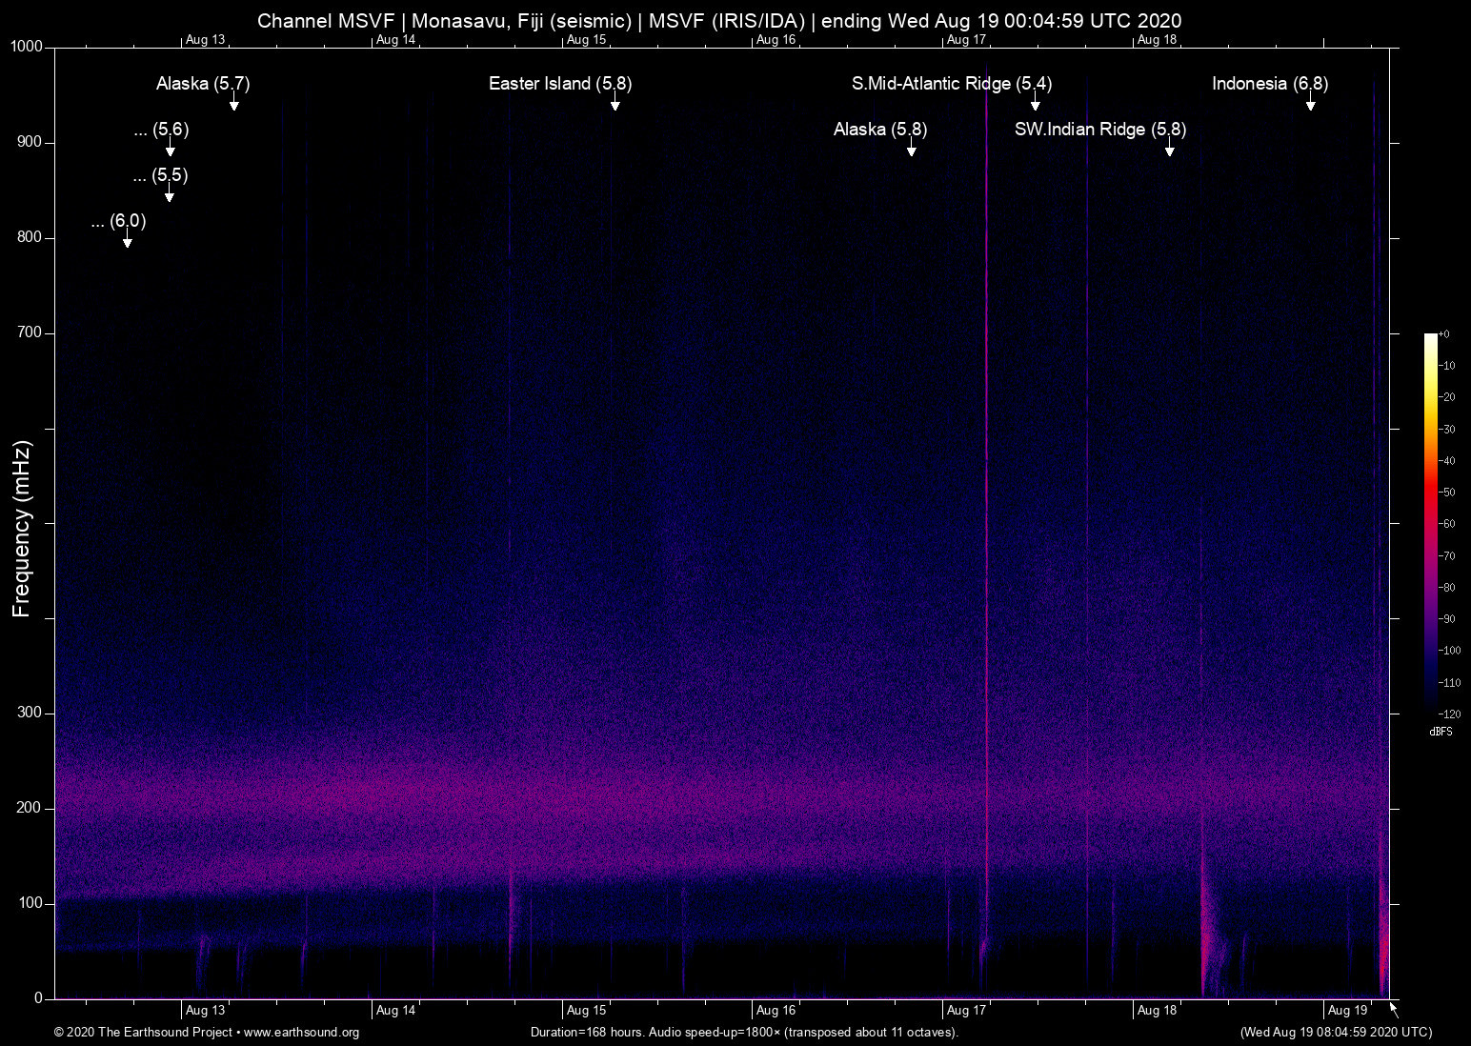
Task: Select the +0 value on the color scale
Action: tap(1444, 334)
